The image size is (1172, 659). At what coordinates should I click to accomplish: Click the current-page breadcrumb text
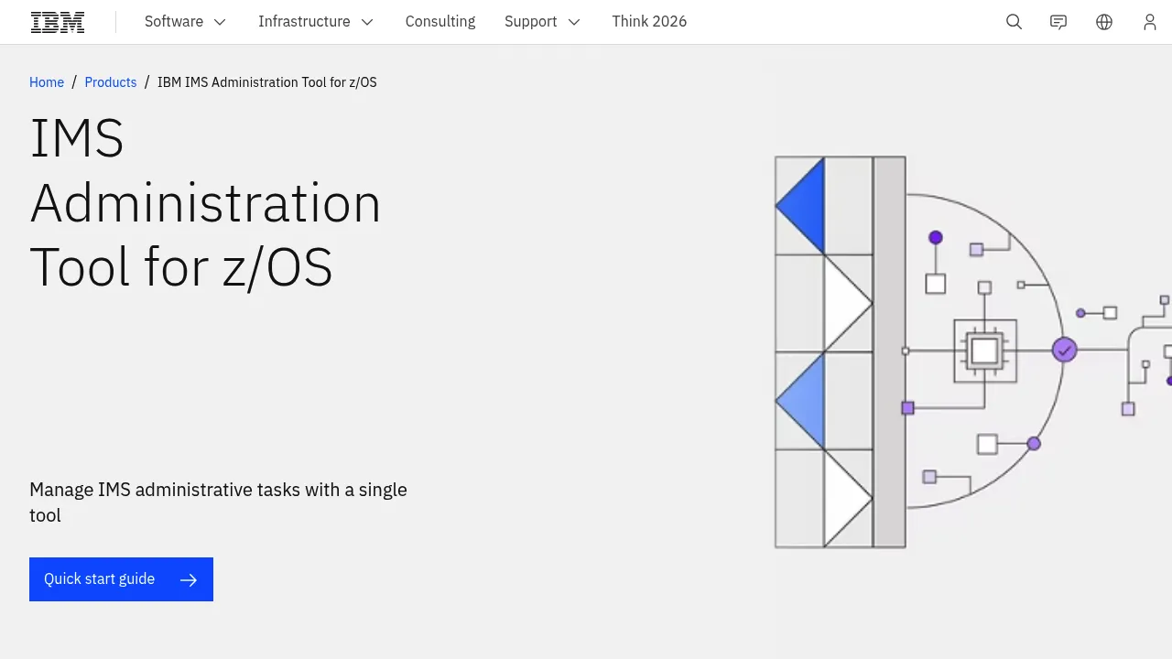pos(267,82)
